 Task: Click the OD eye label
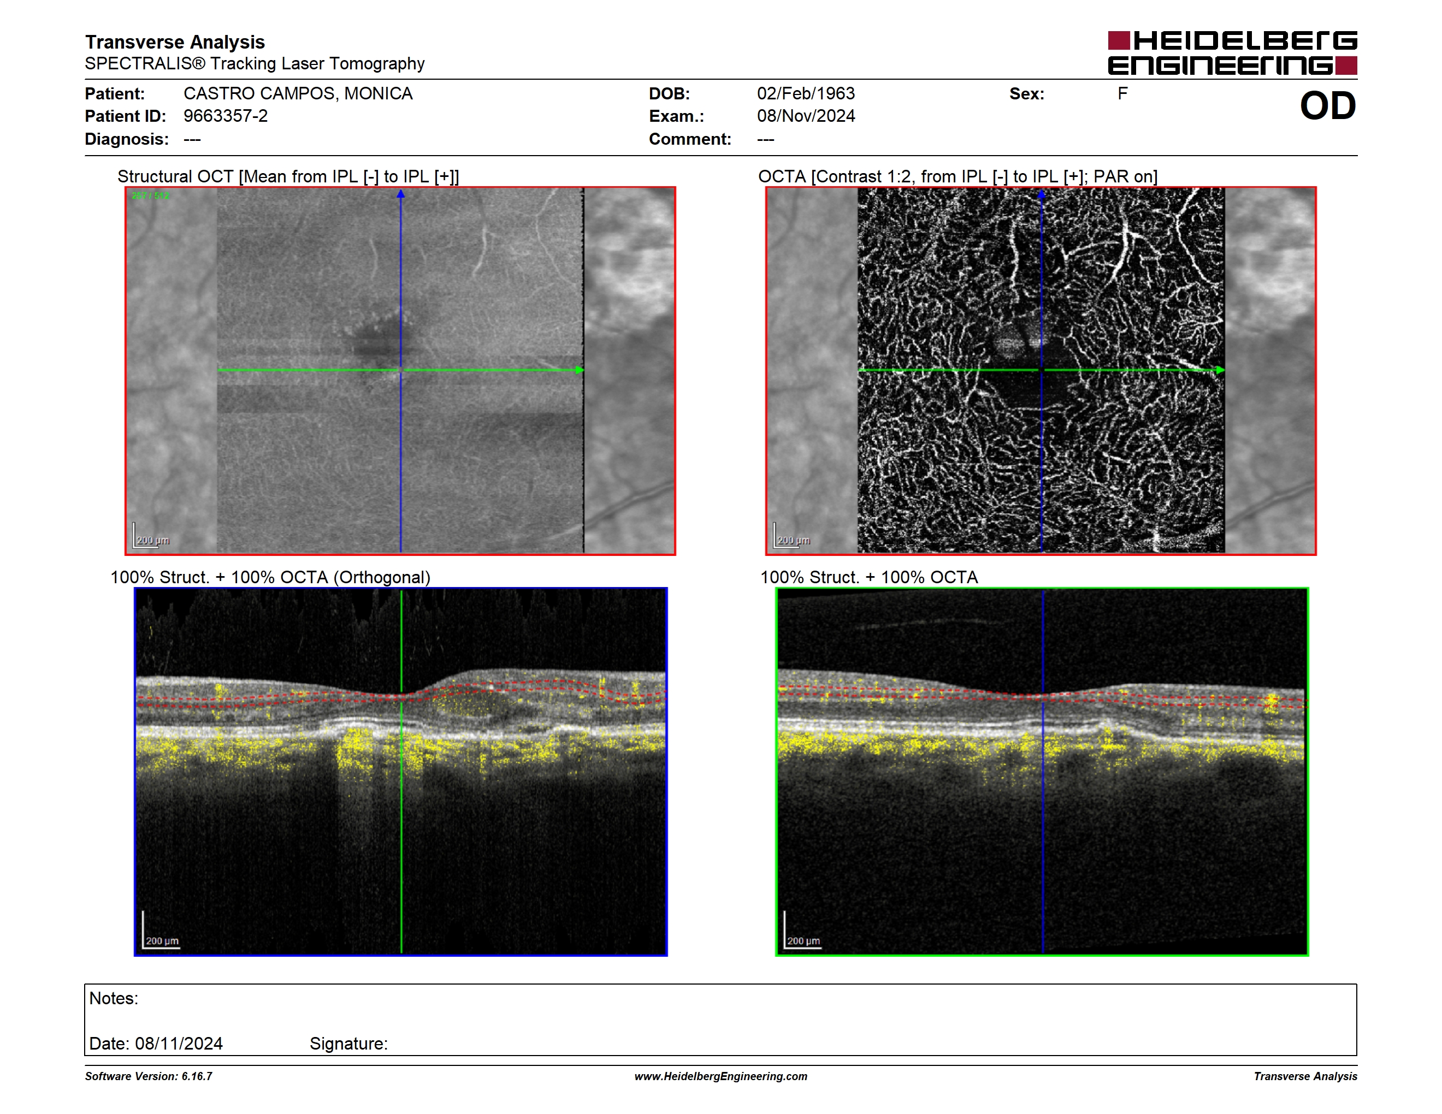coord(1328,105)
